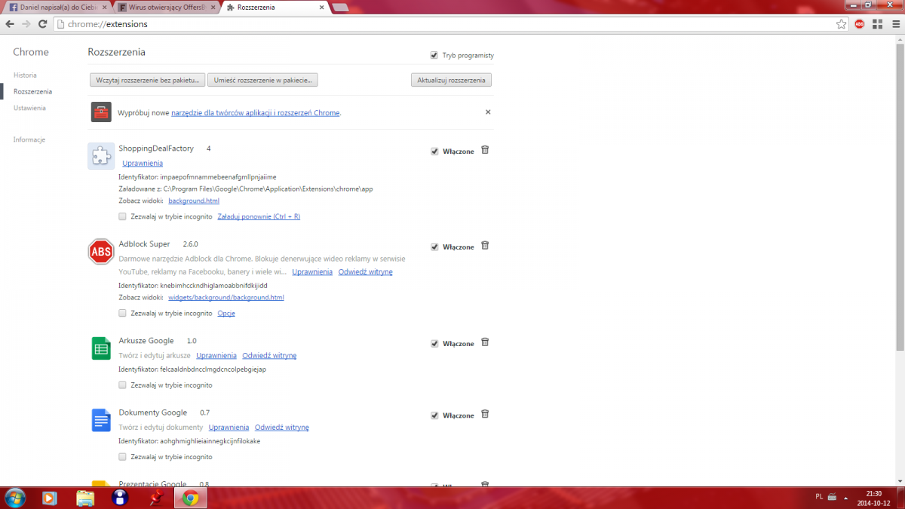Close the Facebook 'Daniel napisał(a)' tab

click(105, 7)
